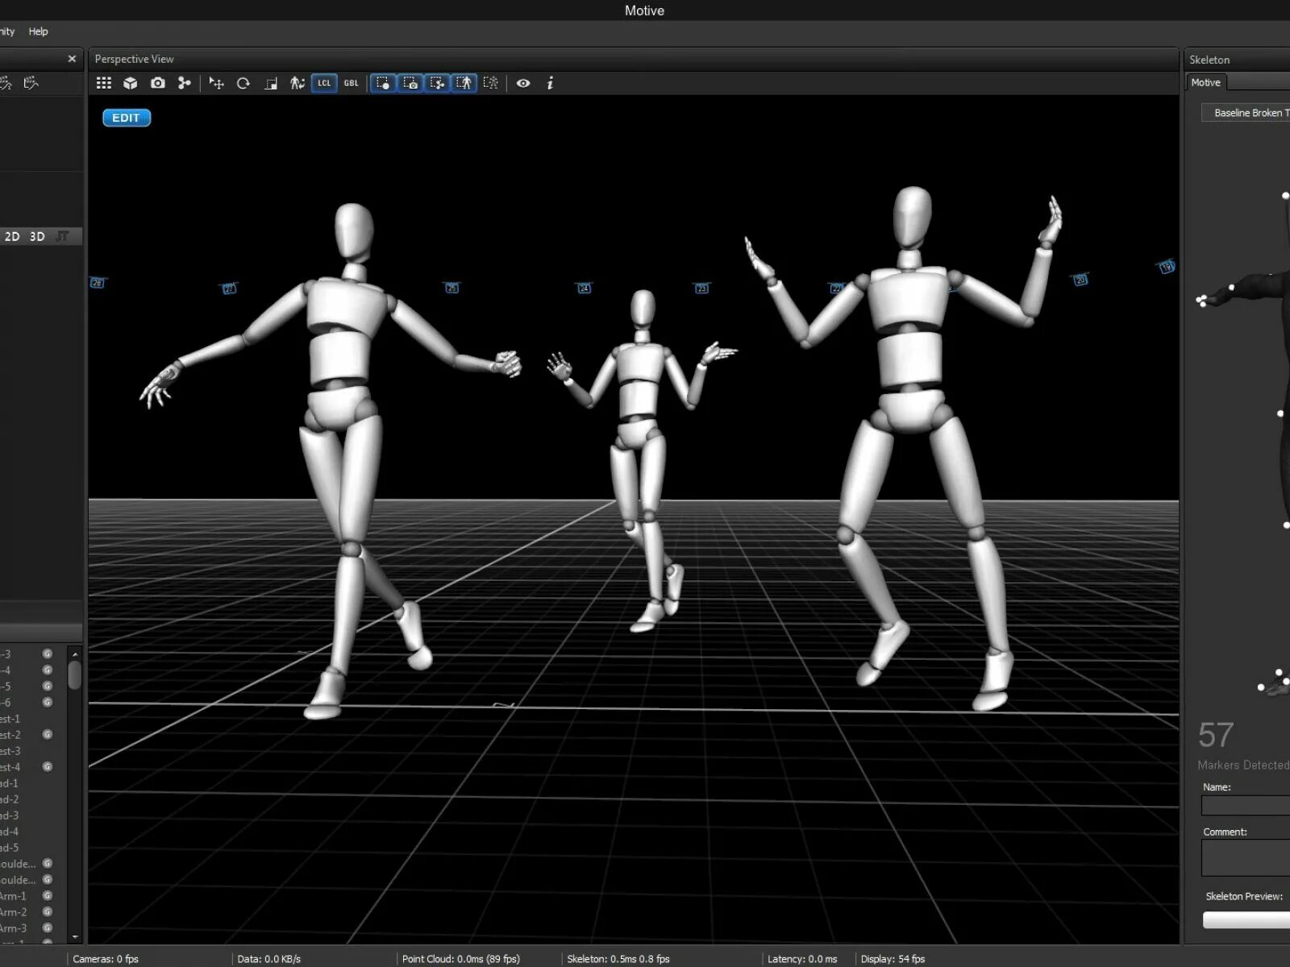Open the Help menu

point(38,31)
